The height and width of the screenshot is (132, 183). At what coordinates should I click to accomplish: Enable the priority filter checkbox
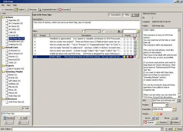click(x=104, y=31)
